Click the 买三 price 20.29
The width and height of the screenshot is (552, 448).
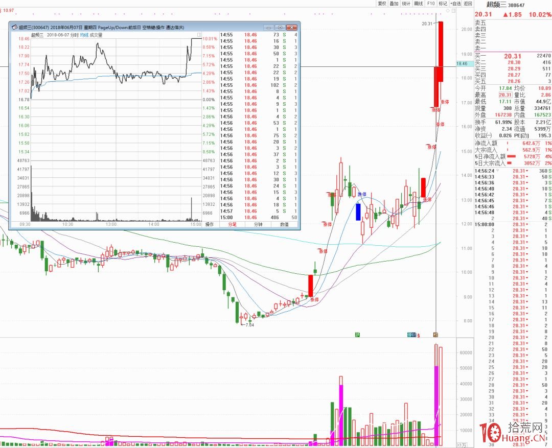click(514, 68)
